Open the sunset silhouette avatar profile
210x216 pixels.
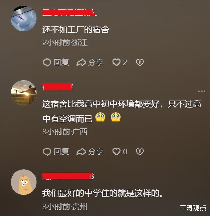click(x=24, y=93)
